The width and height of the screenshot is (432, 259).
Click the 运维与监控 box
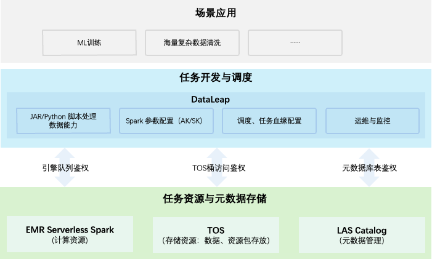click(372, 121)
